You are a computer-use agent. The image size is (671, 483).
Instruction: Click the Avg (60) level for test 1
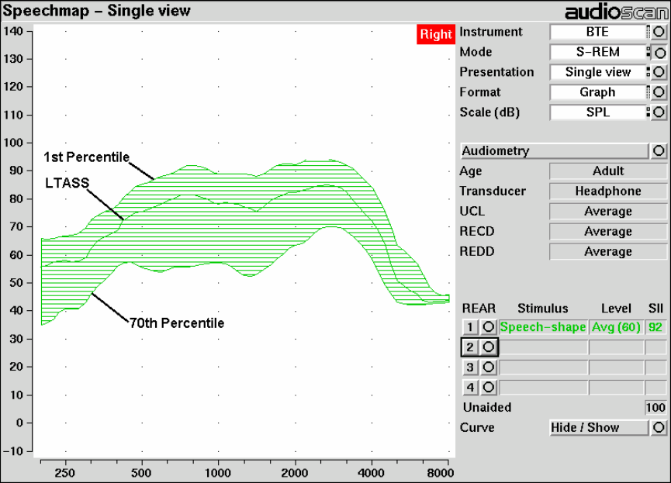(616, 327)
